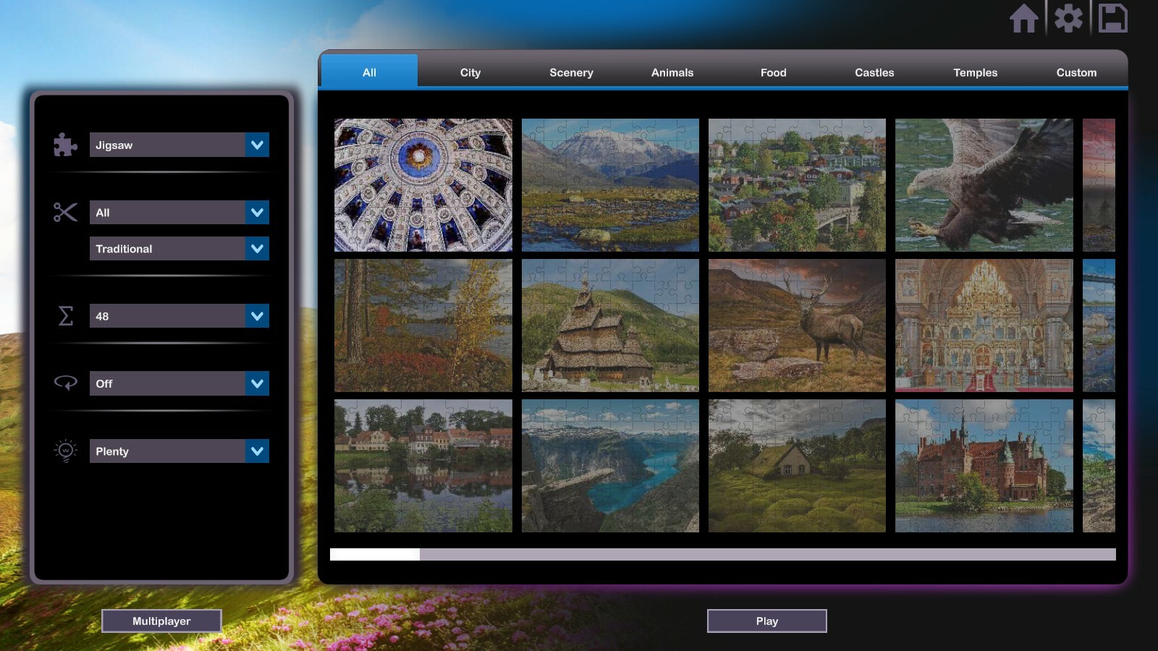This screenshot has height=651, width=1158.
Task: Select the eagle puzzle thumbnail
Action: pos(983,184)
